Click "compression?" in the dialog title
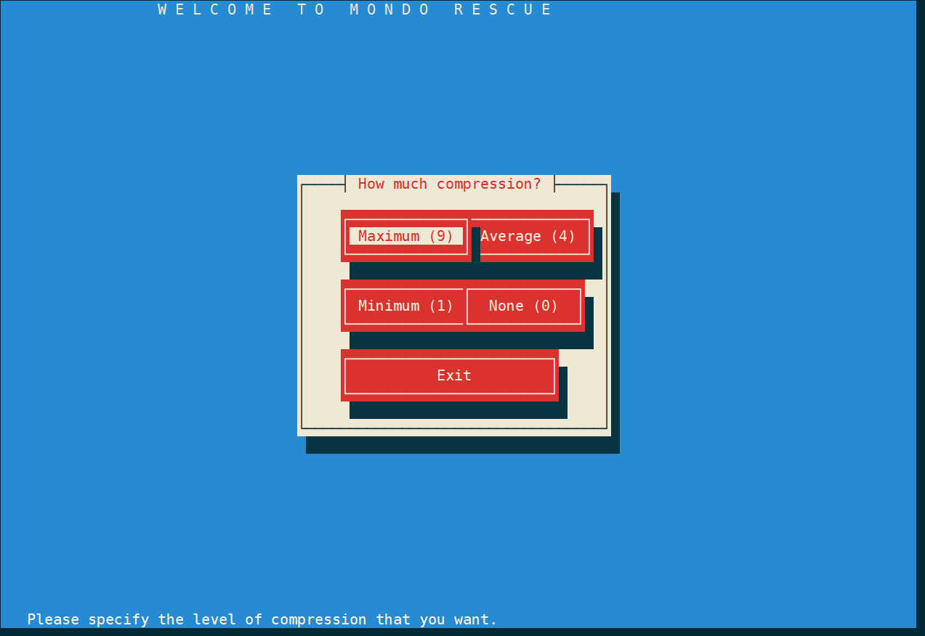Image resolution: width=925 pixels, height=636 pixels. 489,184
